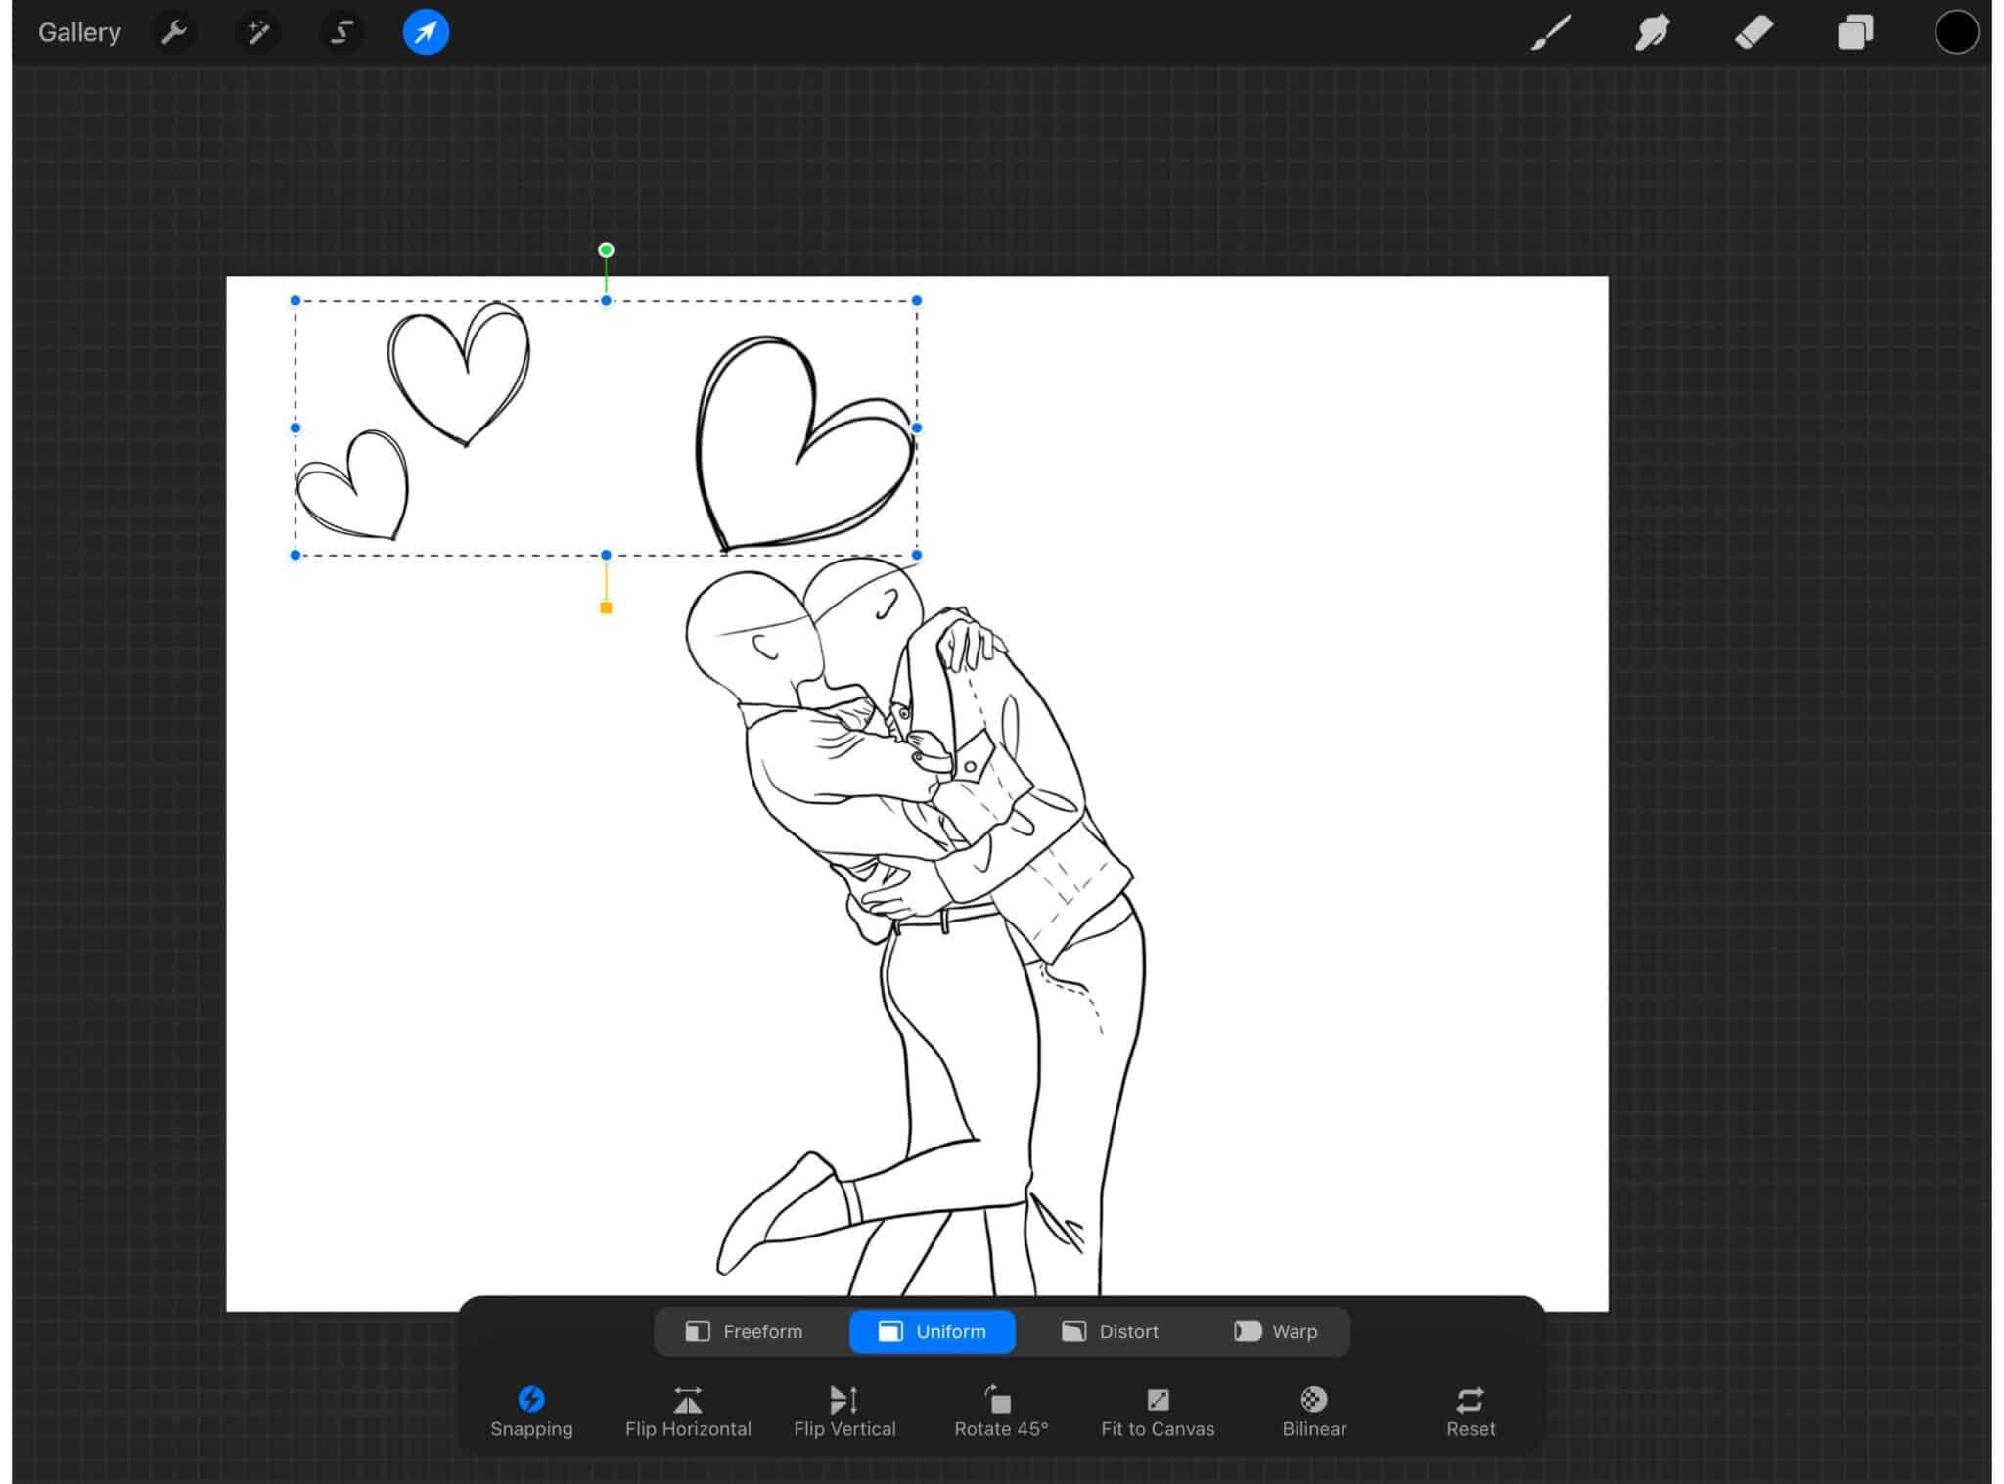Select the Transform arrow tool
This screenshot has width=2004, height=1484.
(x=426, y=32)
